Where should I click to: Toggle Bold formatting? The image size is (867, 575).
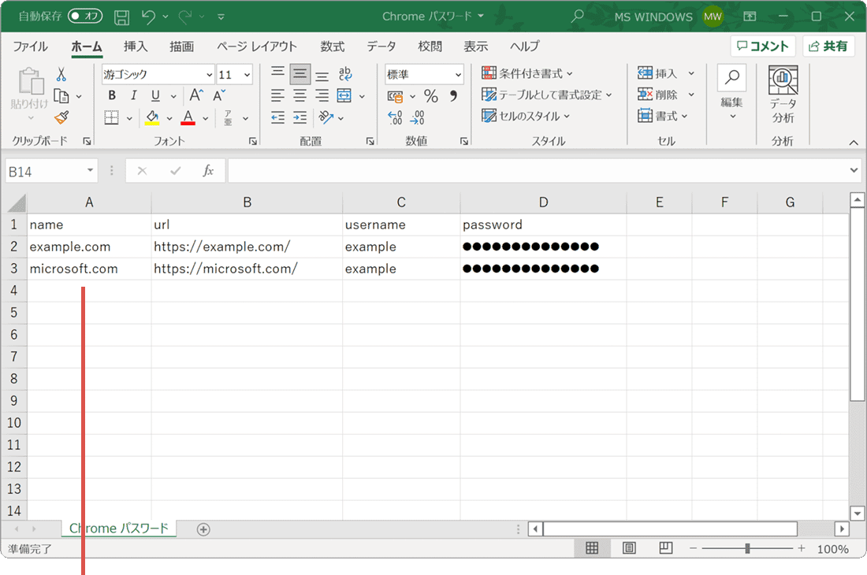coord(112,95)
